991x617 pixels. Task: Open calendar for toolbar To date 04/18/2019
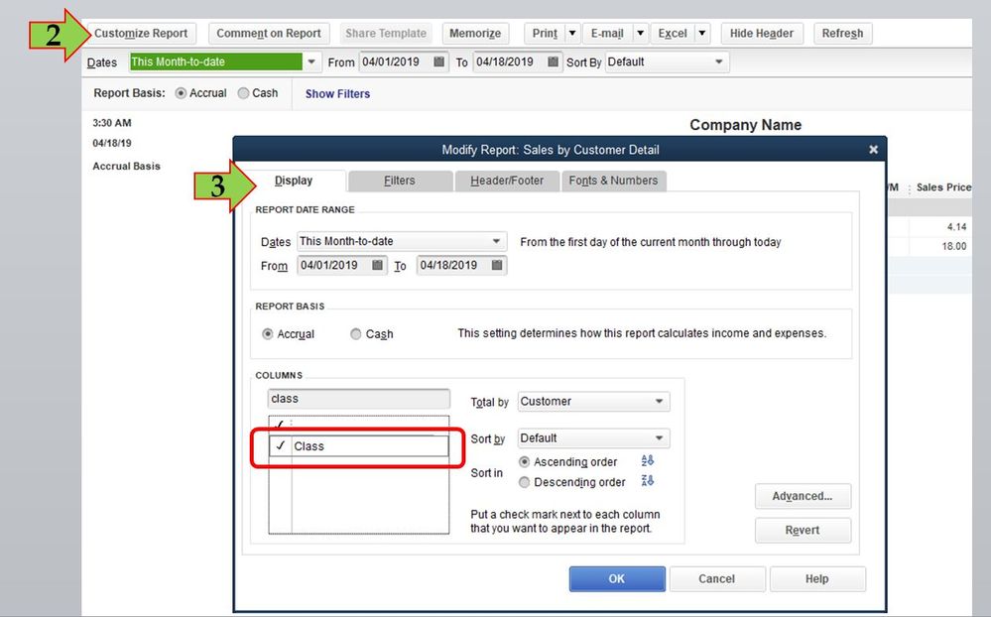[x=553, y=62]
